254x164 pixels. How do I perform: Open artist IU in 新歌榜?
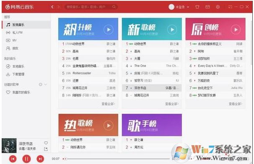click(177, 81)
